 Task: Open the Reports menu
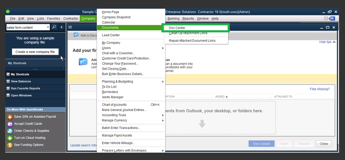[x=188, y=19]
